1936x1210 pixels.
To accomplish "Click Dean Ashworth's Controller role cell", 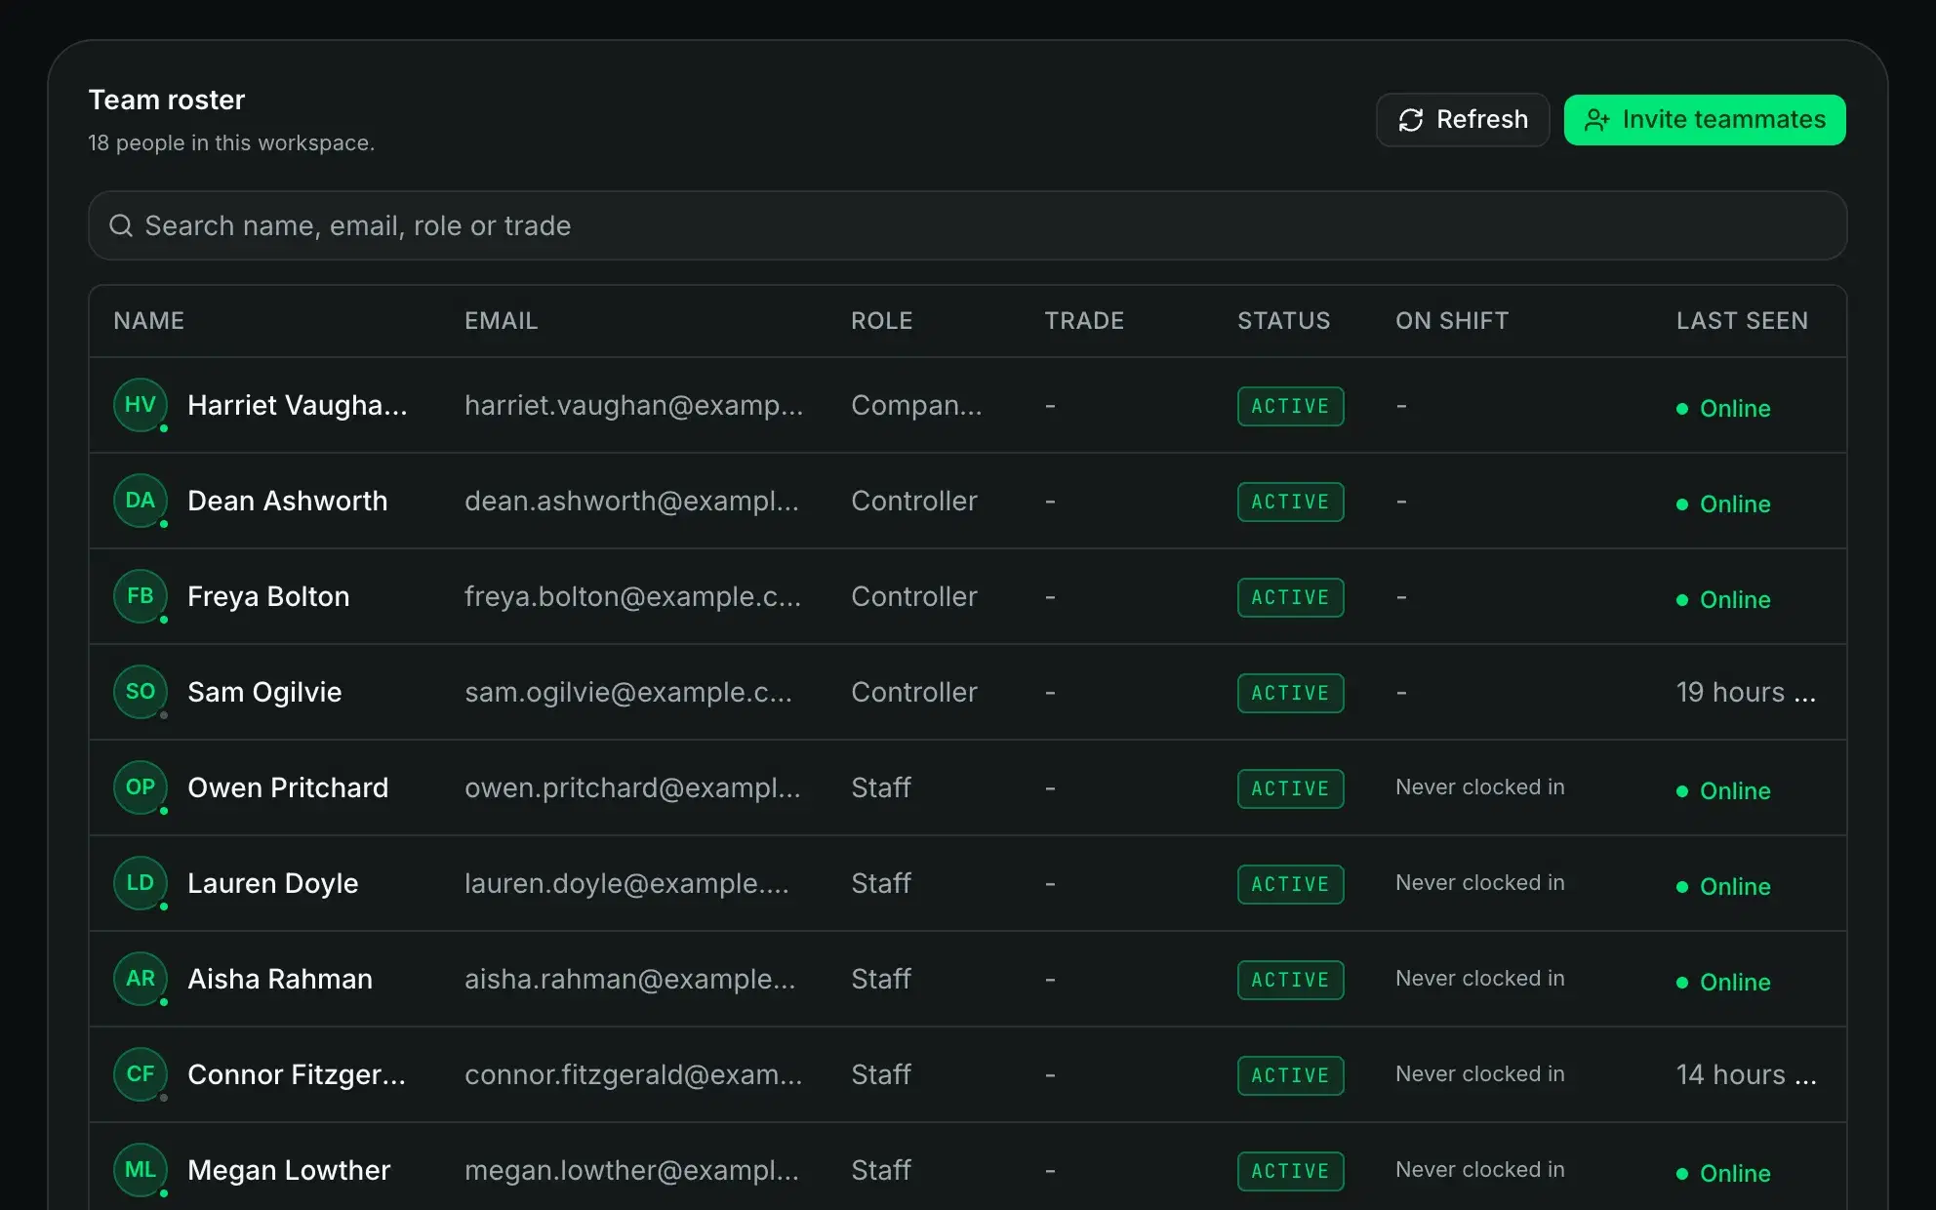I will pyautogui.click(x=914, y=501).
